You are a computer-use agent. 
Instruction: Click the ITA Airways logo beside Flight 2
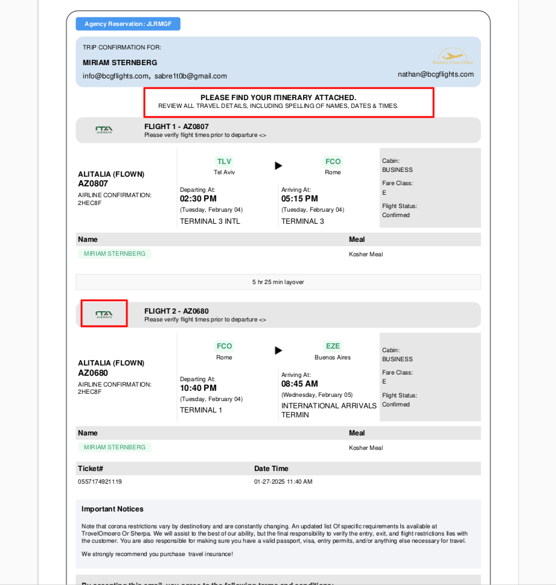(x=104, y=314)
